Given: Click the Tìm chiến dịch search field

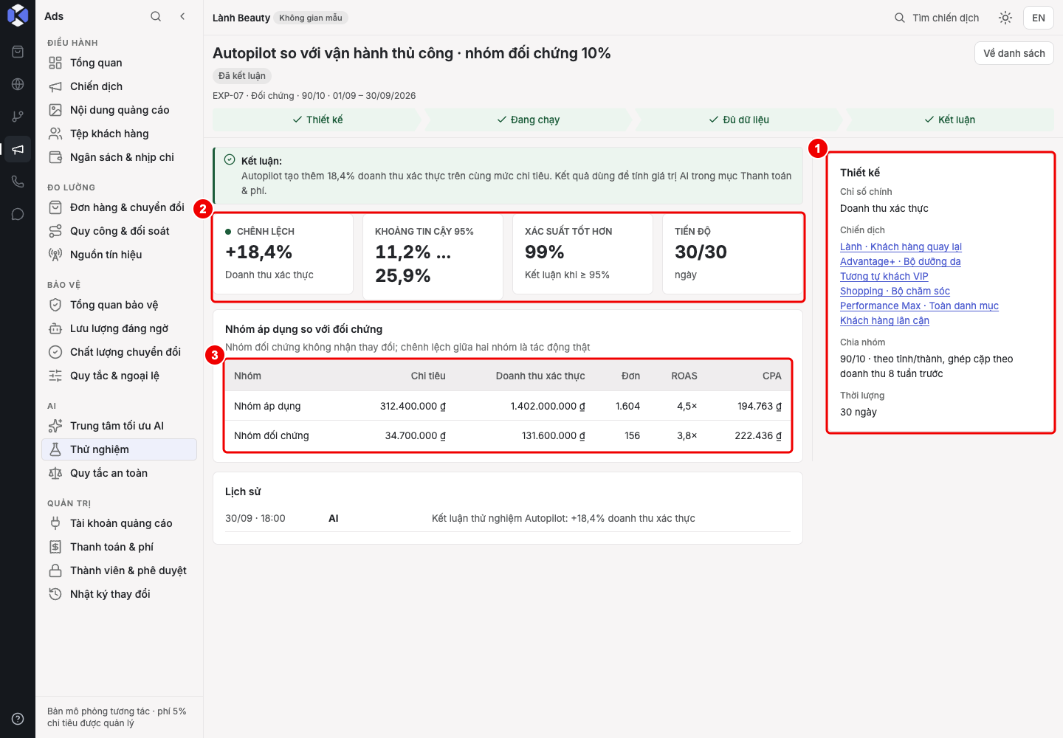Looking at the screenshot, I should 937,18.
